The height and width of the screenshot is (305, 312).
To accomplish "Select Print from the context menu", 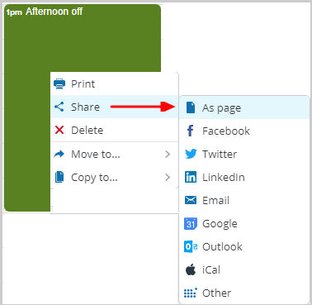I will click(x=115, y=83).
